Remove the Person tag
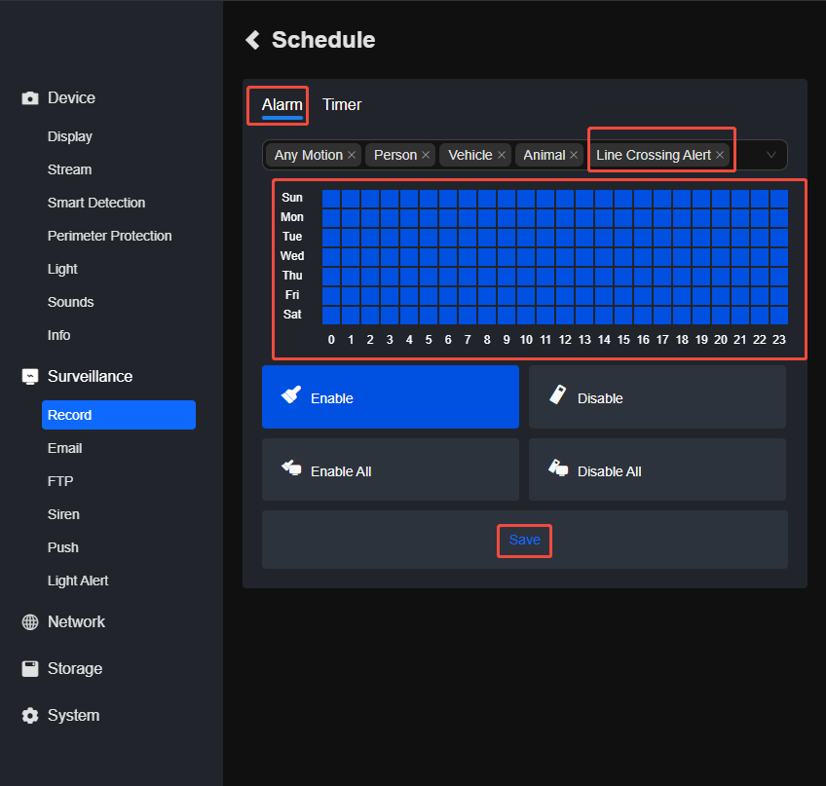The image size is (826, 786). (426, 156)
